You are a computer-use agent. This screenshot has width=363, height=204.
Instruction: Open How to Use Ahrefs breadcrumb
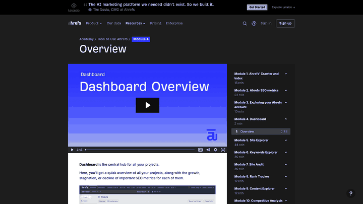coord(112,39)
